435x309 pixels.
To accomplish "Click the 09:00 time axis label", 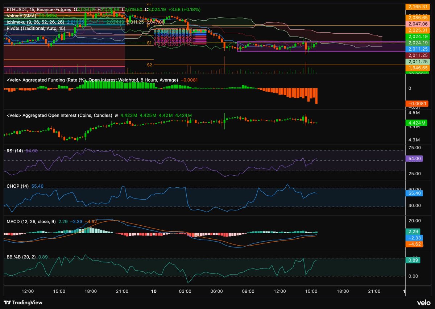I will [x=248, y=291].
